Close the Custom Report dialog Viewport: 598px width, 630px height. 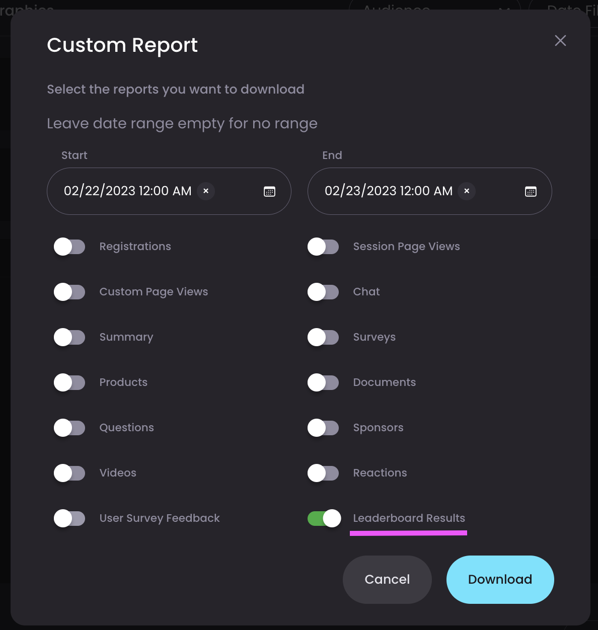tap(560, 41)
